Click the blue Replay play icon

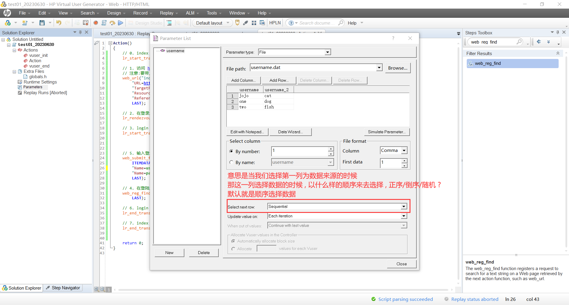tap(121, 23)
